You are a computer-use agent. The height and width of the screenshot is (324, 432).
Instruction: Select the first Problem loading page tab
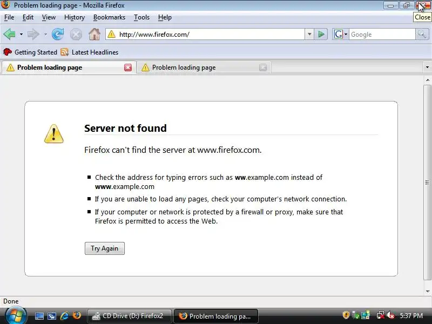pos(69,67)
